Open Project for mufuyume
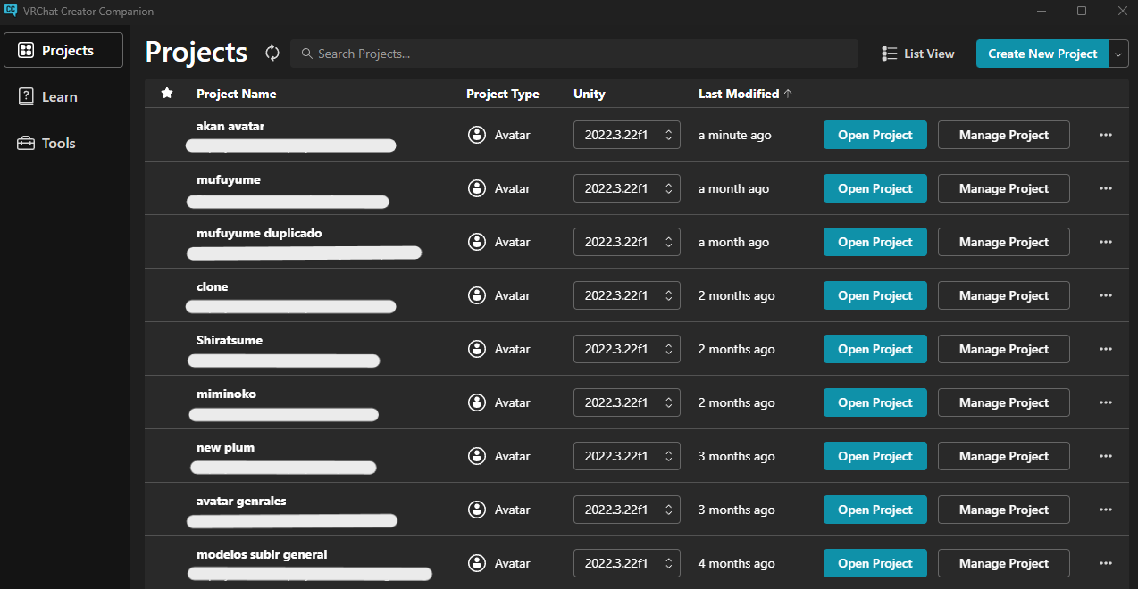Image resolution: width=1138 pixels, height=589 pixels. [875, 188]
